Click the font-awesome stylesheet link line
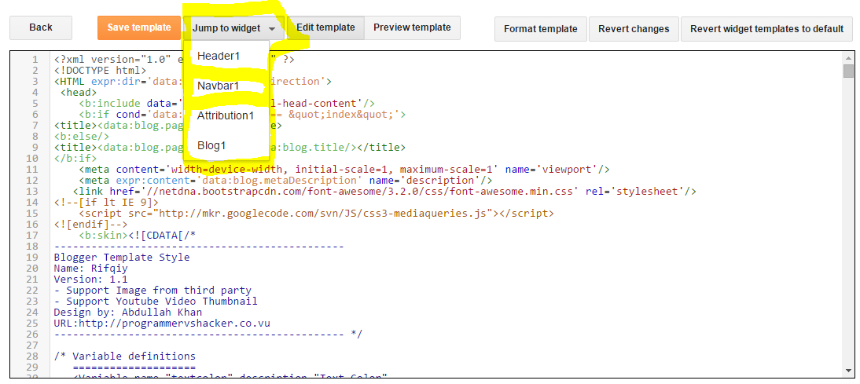Image resolution: width=860 pixels, height=384 pixels. [x=384, y=191]
